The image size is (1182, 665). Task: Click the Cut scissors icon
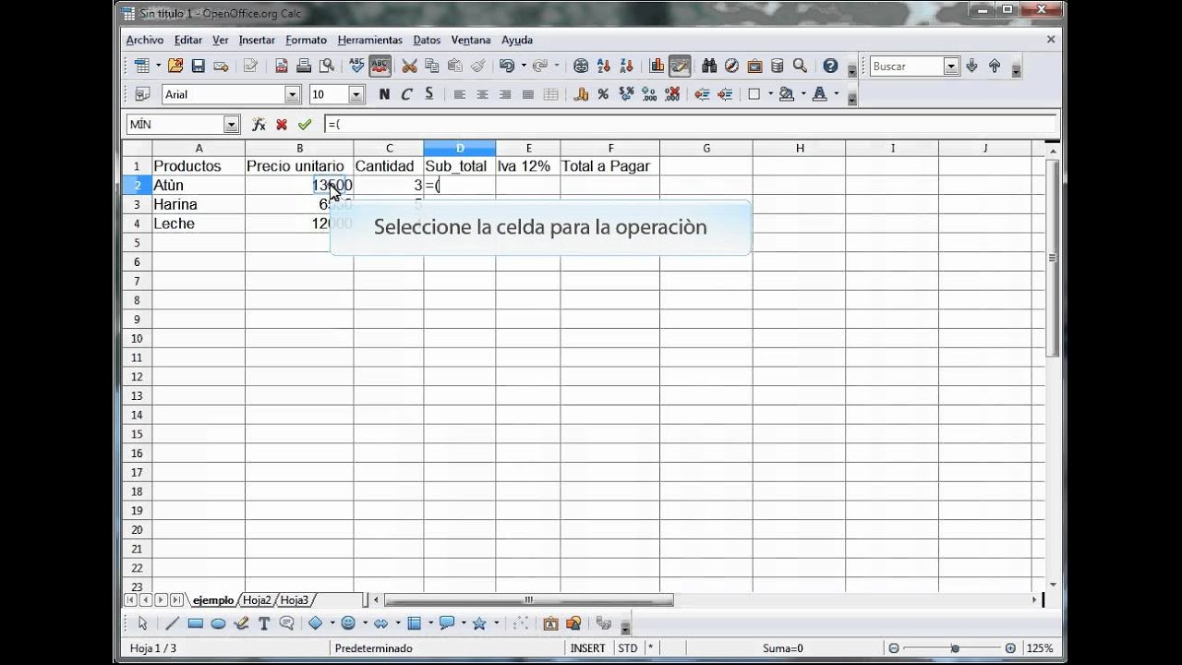coord(409,66)
